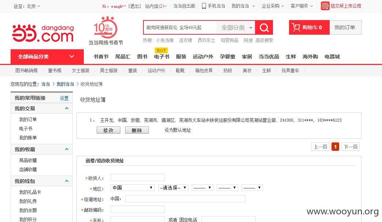Open the 电子书 HOT nav item
This screenshot has width=382, height=222.
(x=161, y=57)
